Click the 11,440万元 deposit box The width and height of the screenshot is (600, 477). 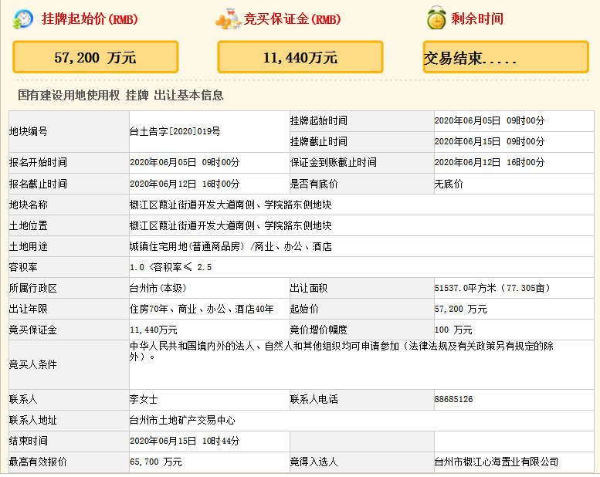[300, 57]
